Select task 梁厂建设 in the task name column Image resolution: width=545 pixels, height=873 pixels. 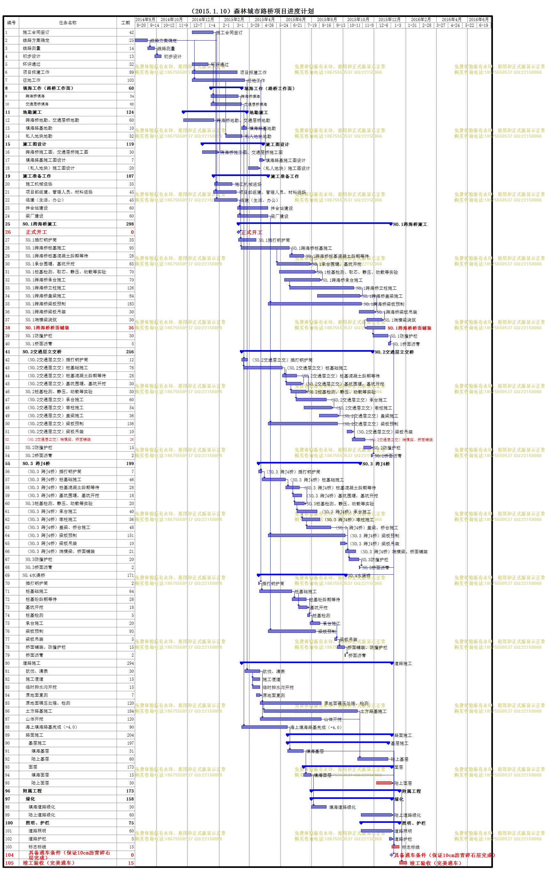[x=35, y=216]
